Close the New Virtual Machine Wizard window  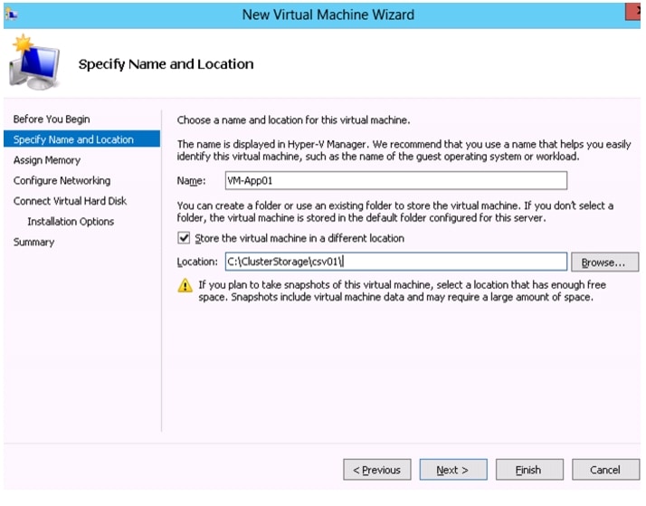click(x=633, y=12)
